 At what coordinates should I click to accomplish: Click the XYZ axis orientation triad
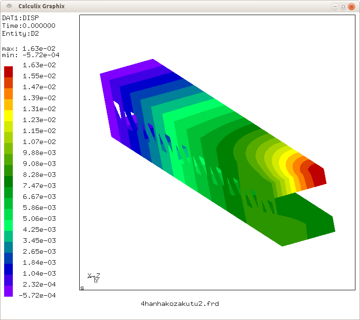pyautogui.click(x=94, y=278)
